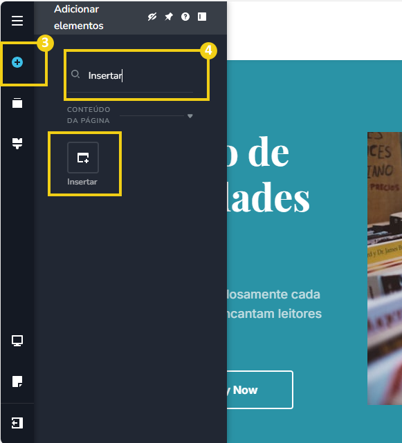The height and width of the screenshot is (443, 402).
Task: Select the large hero heading text
Action: (x=268, y=175)
